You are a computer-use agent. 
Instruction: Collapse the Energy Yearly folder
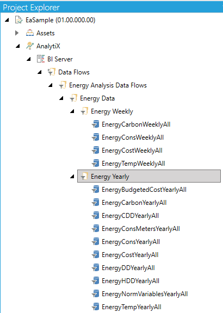click(x=72, y=177)
